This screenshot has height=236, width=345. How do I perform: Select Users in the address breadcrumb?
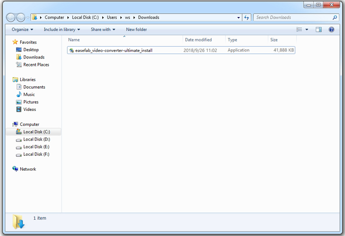click(x=112, y=17)
